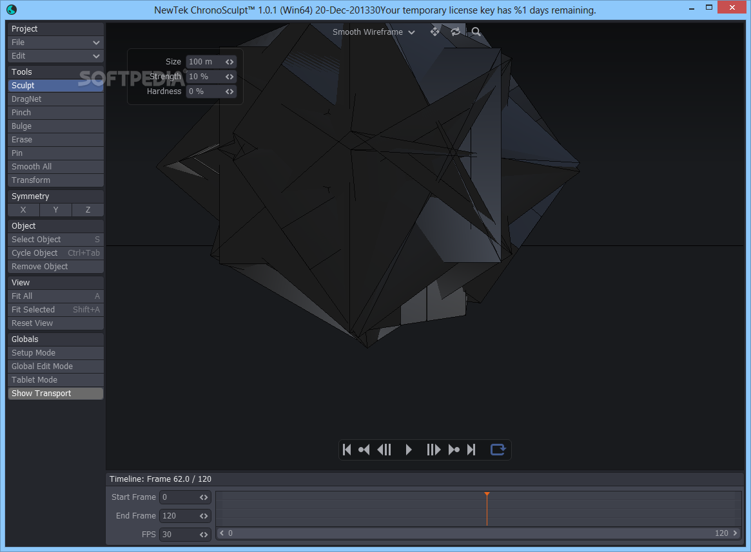751x552 pixels.
Task: Click the End Frame value arrows
Action: pos(204,516)
